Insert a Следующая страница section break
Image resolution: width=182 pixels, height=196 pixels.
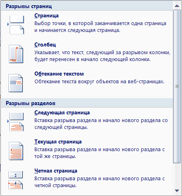(x=62, y=113)
